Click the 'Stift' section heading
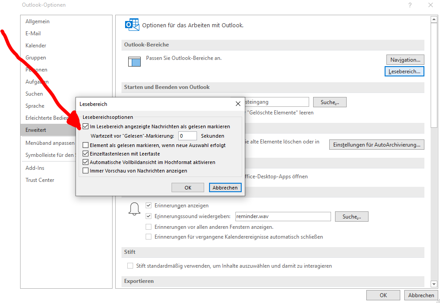 130,252
